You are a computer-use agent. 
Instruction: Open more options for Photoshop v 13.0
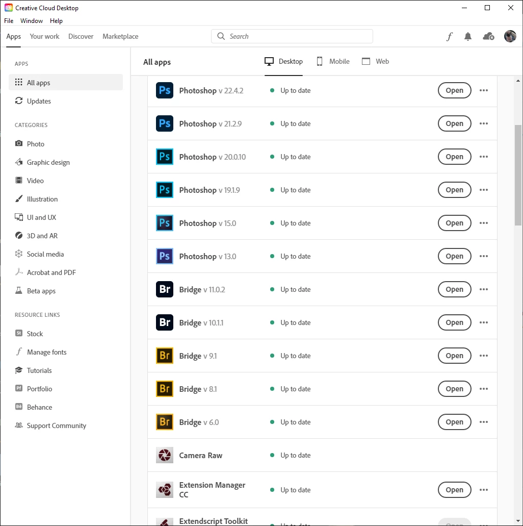click(x=483, y=256)
